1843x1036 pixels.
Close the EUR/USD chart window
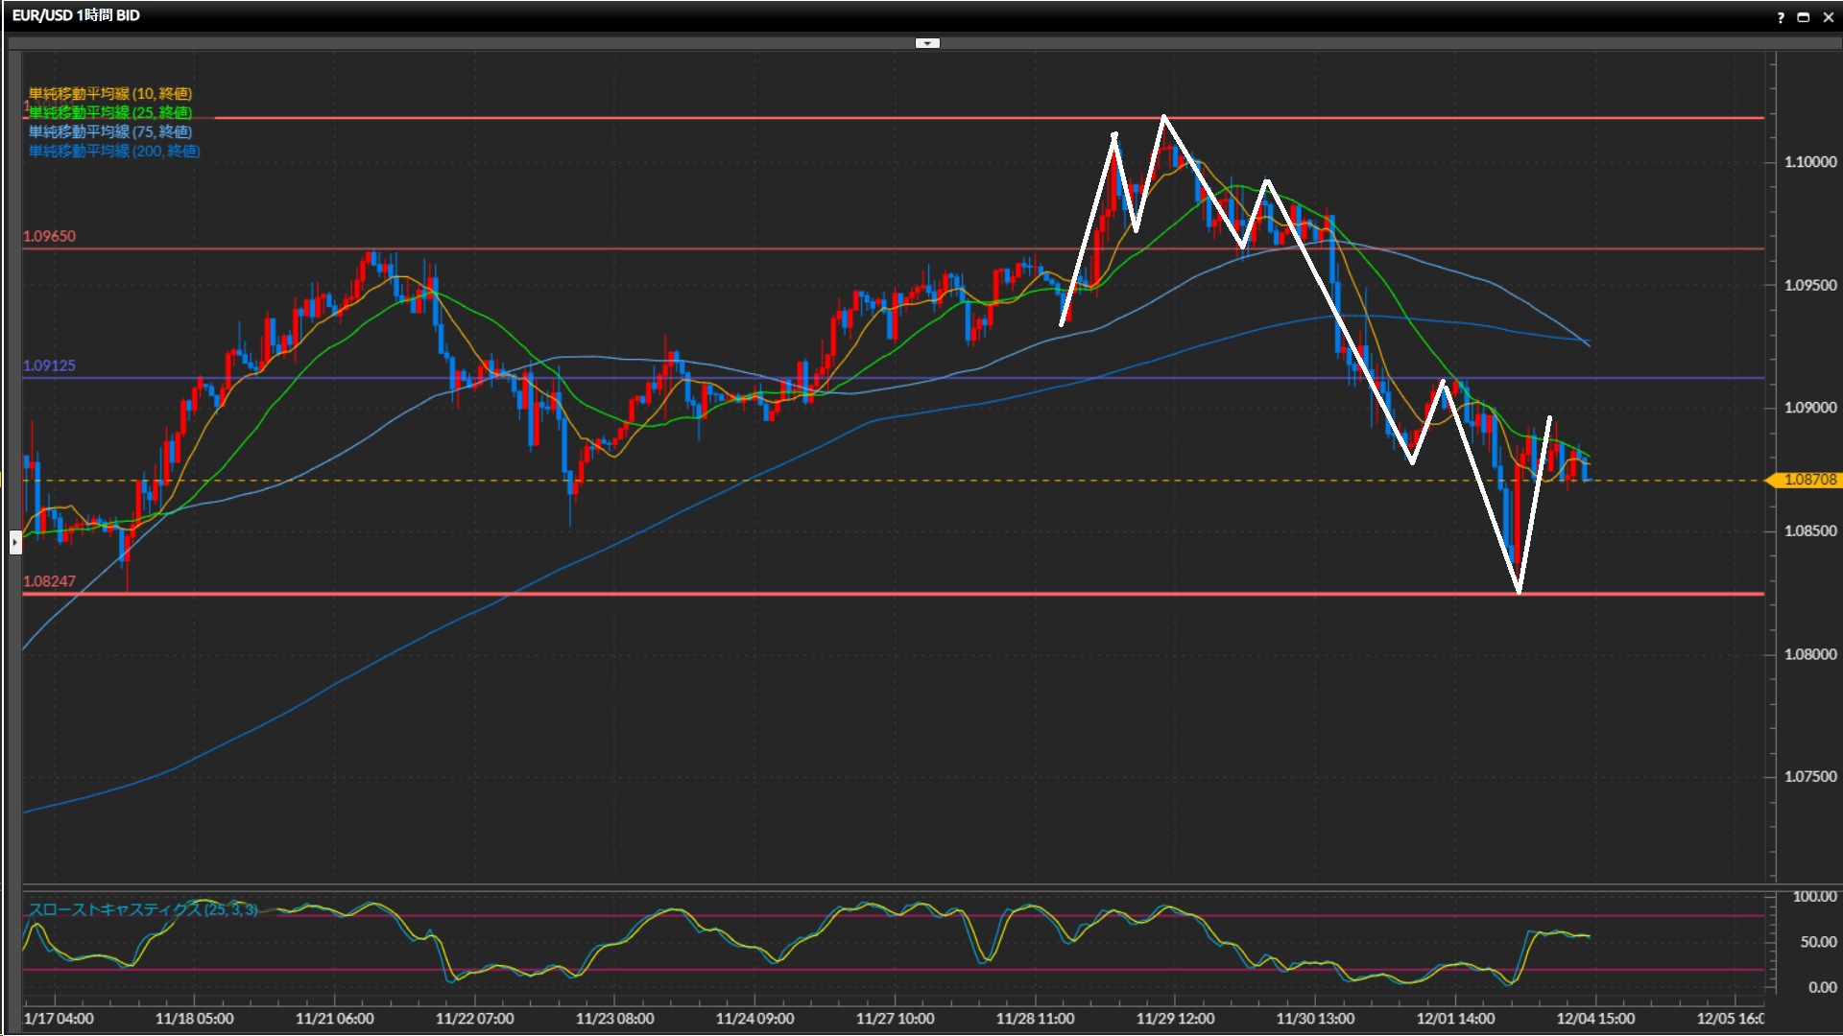(x=1828, y=17)
